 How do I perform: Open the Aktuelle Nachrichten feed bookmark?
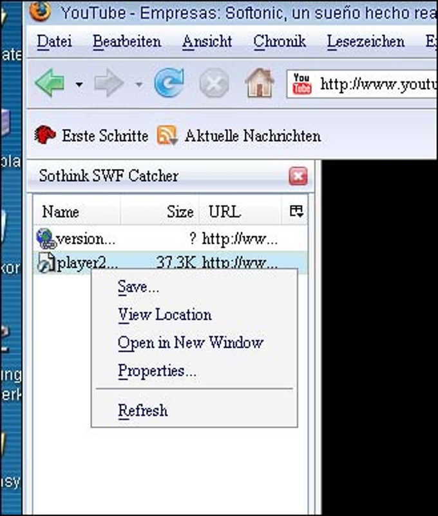tap(239, 136)
